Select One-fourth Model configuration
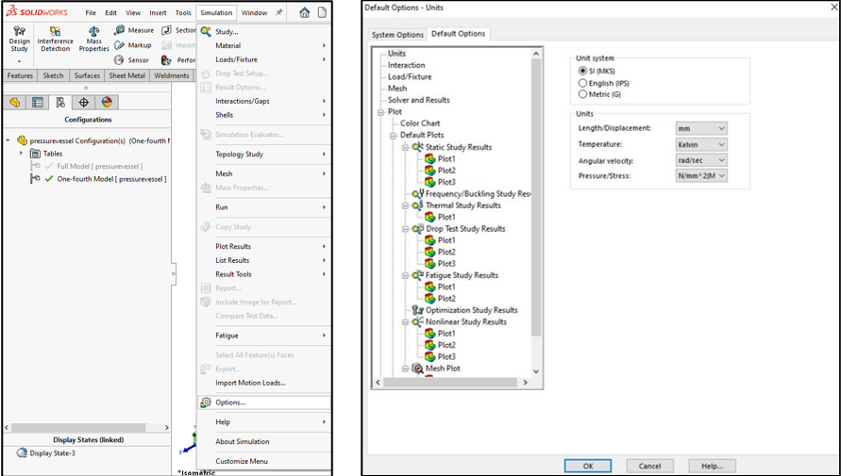Viewport: 842px width, 476px height. coord(111,179)
